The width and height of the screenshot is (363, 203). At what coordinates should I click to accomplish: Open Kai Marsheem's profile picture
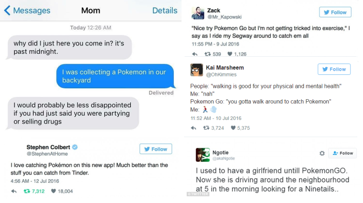[197, 70]
